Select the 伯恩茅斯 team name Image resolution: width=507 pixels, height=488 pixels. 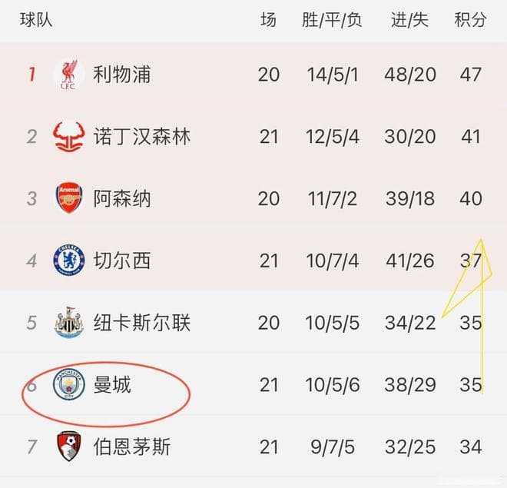click(132, 447)
